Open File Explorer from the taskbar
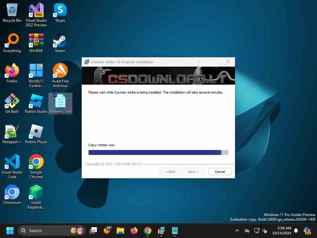The width and height of the screenshot is (317, 238). (120, 231)
